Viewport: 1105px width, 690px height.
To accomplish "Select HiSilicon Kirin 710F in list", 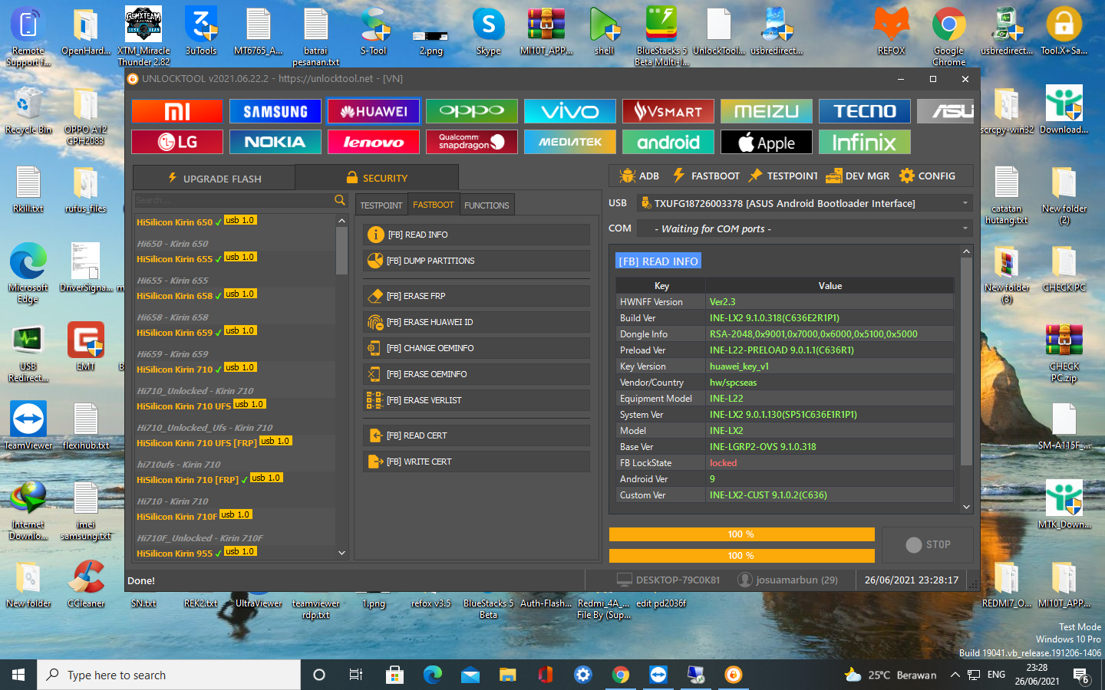I will (235, 516).
